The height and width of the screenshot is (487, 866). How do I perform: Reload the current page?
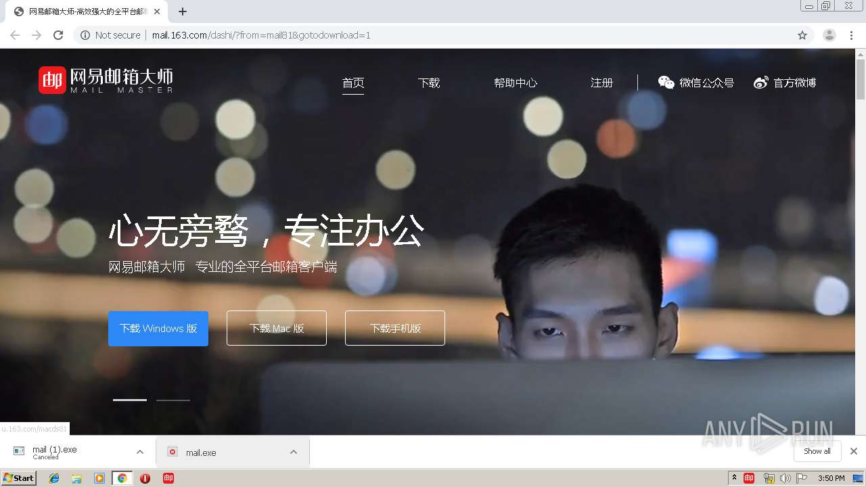click(x=58, y=35)
